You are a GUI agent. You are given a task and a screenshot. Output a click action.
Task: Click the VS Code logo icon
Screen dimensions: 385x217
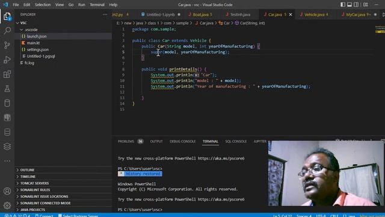[5, 4]
